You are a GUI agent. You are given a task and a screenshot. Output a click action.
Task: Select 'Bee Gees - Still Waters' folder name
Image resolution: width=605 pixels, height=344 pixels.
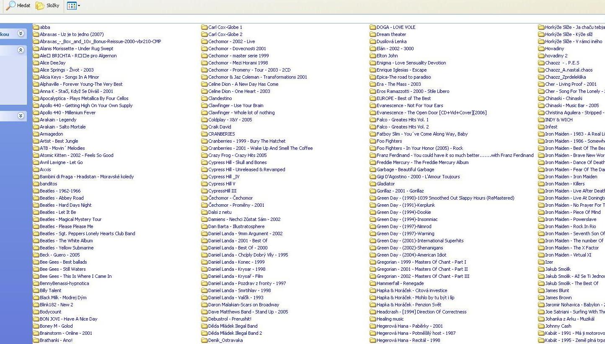[x=63, y=269]
